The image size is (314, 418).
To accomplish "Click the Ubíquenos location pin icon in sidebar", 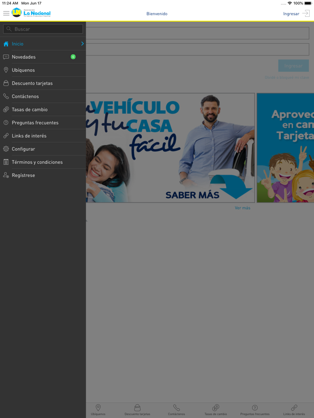I will tap(6, 70).
